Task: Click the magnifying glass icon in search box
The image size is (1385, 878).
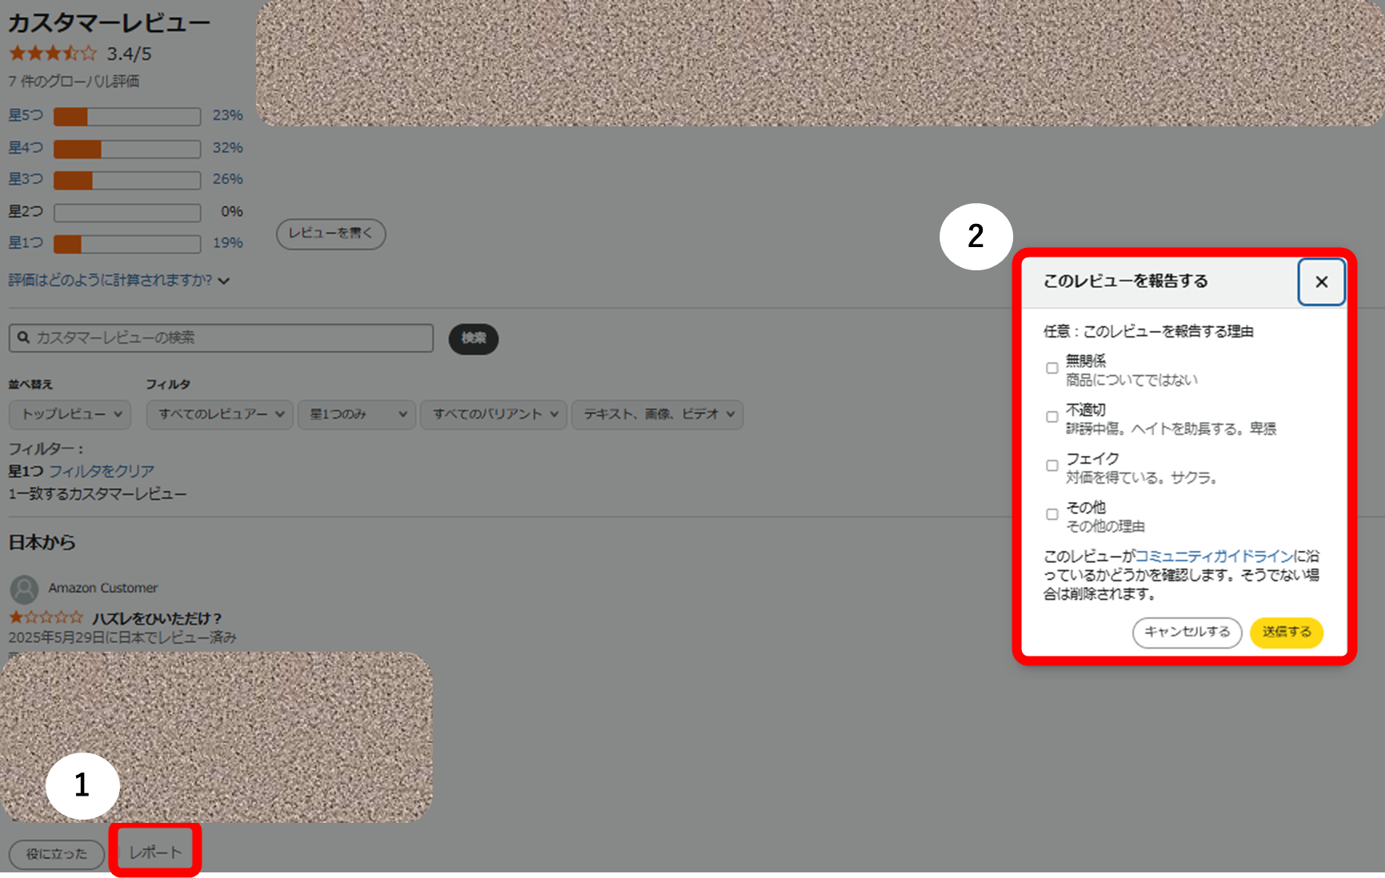Action: click(x=24, y=337)
